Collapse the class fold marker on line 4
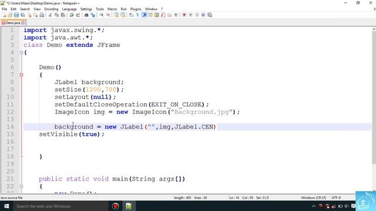Screen dimensions: 376x211 pos(21,52)
